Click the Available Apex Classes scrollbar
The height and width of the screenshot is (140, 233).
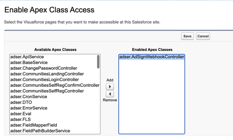[98, 62]
